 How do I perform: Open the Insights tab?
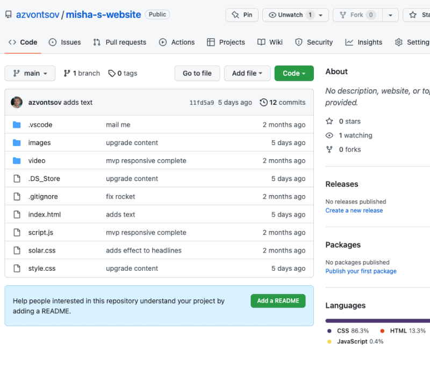tap(364, 42)
